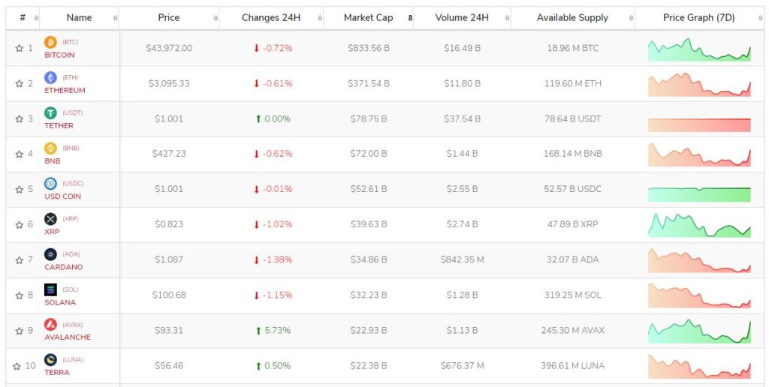Click the BNB yellow coin icon
769x387 pixels.
click(x=50, y=148)
